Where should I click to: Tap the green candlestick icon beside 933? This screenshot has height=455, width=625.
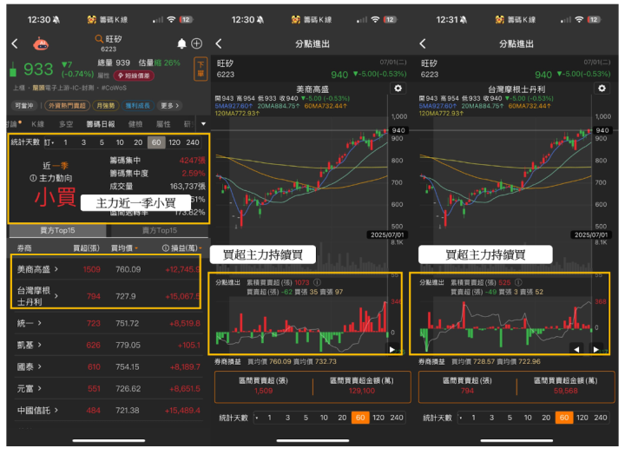(x=13, y=69)
